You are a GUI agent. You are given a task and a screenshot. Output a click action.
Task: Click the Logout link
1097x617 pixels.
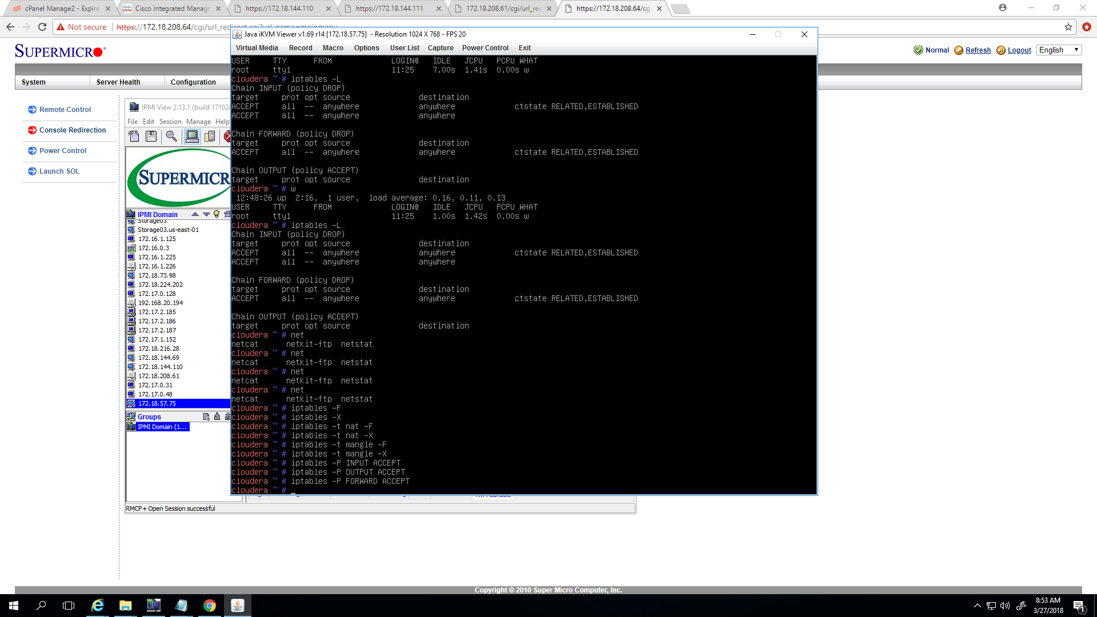(x=1019, y=50)
